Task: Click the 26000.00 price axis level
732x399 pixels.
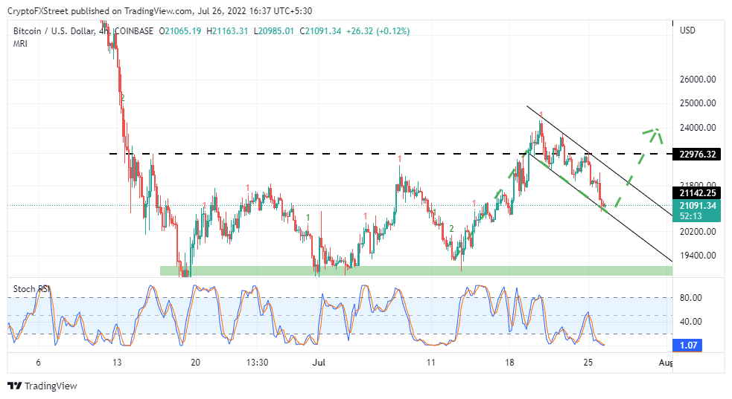Action: [x=698, y=80]
